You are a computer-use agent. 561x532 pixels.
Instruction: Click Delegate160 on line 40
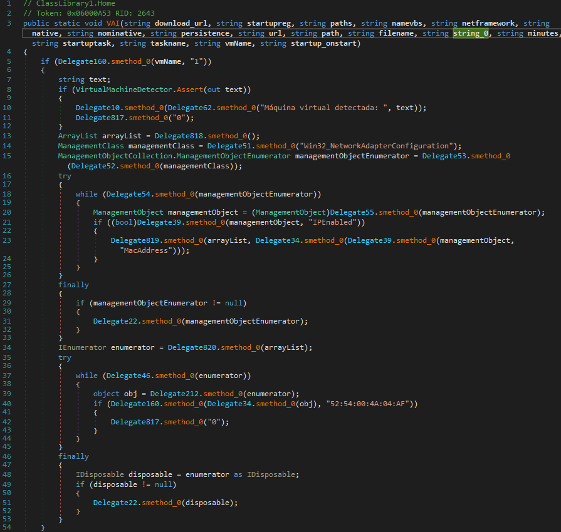pos(135,404)
